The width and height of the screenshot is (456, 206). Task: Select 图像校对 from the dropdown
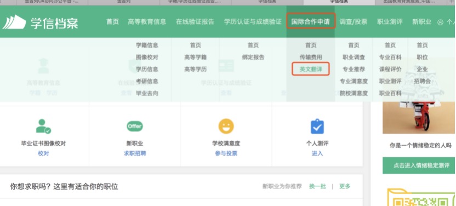click(147, 57)
